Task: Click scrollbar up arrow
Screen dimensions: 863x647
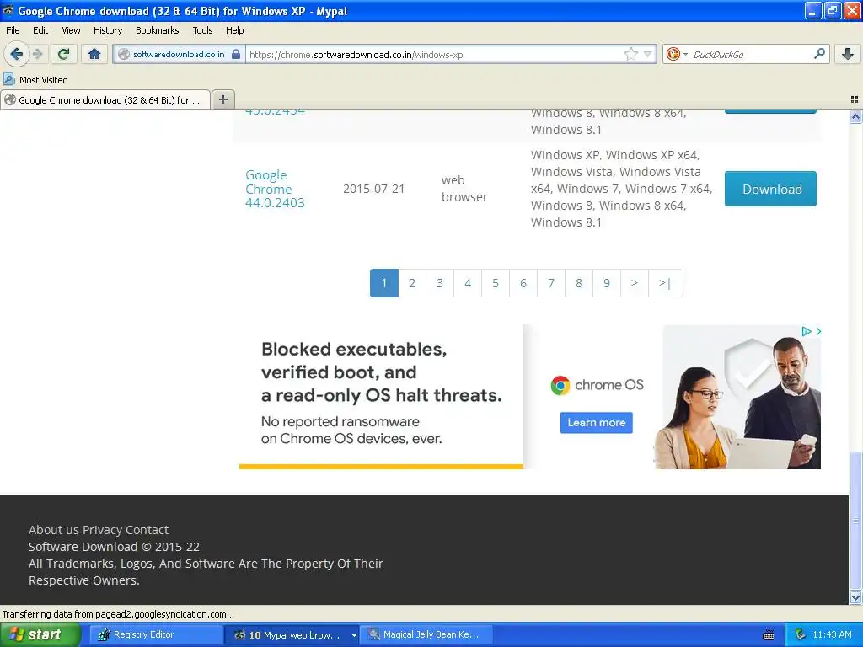Action: [855, 116]
